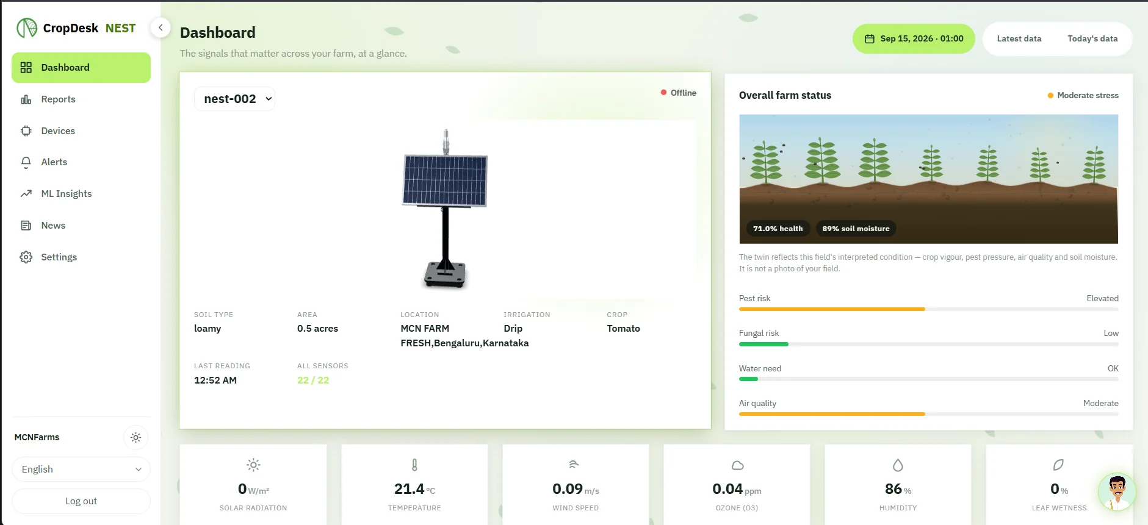Viewport: 1148px width, 525px height.
Task: Click the Pest risk progress bar
Action: click(x=928, y=309)
